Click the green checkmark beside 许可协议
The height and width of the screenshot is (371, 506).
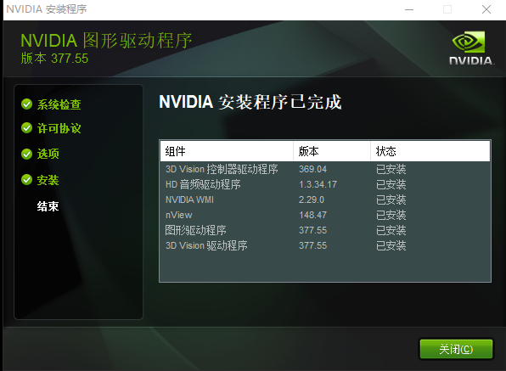27,128
